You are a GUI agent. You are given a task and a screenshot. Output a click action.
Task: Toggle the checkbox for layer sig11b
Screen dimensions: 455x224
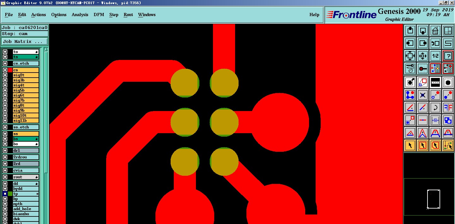click(x=5, y=121)
